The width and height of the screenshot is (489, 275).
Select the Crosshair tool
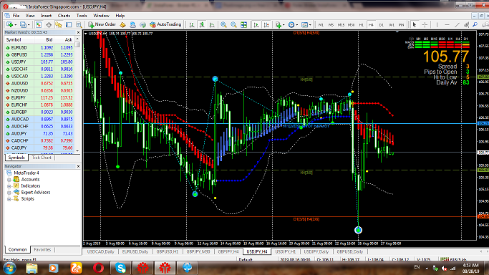(x=425, y=24)
